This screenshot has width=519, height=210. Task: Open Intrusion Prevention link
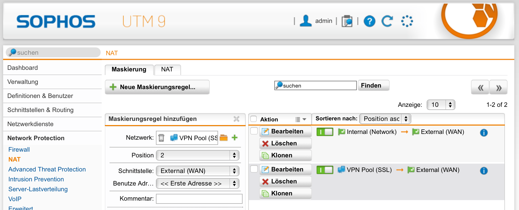pyautogui.click(x=36, y=179)
